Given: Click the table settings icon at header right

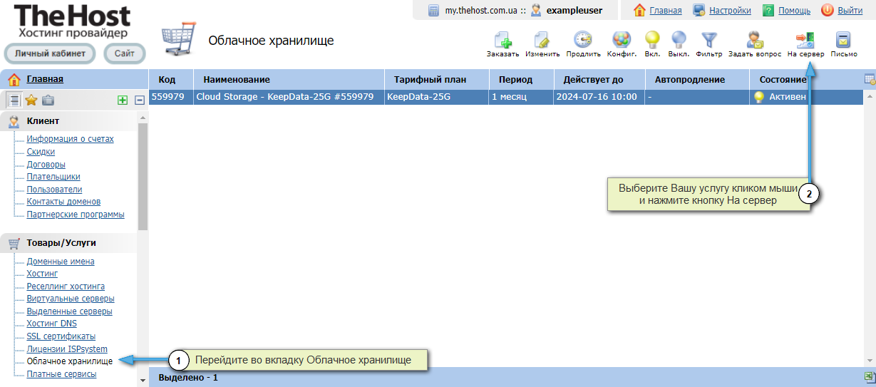Looking at the screenshot, I should coord(870,79).
